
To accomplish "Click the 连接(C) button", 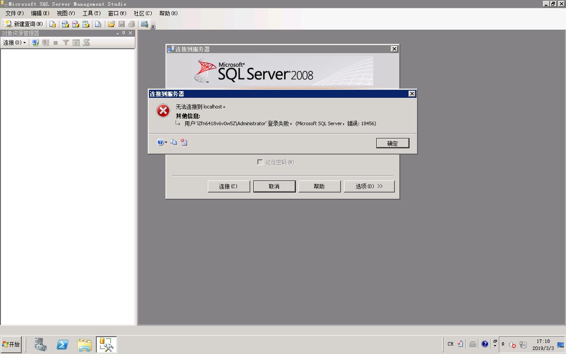I will (229, 186).
